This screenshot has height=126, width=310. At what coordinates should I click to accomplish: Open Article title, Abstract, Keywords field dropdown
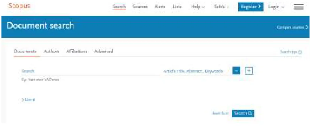pyautogui.click(x=193, y=71)
